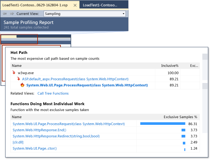
Task: Close the LoadTest1 0629-162804-1.vsp tab
Action: pos(75,5)
